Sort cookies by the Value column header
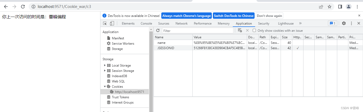 click(x=220, y=37)
